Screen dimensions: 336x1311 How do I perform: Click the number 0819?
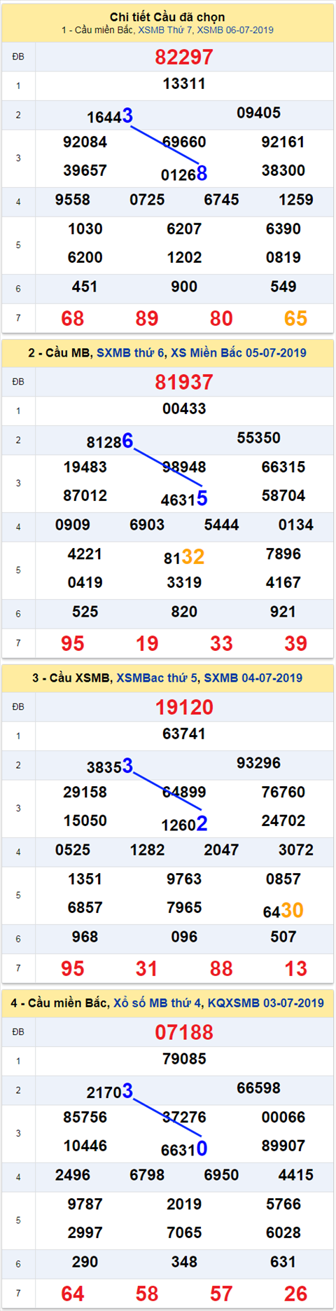pos(283,258)
